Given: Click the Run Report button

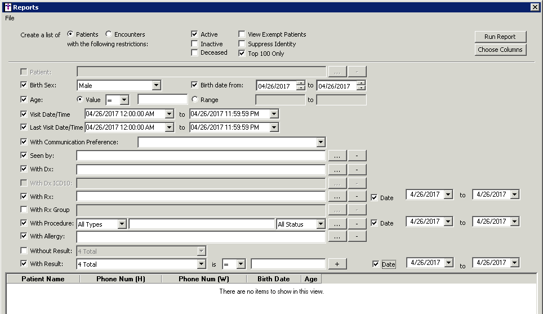Looking at the screenshot, I should pos(500,37).
